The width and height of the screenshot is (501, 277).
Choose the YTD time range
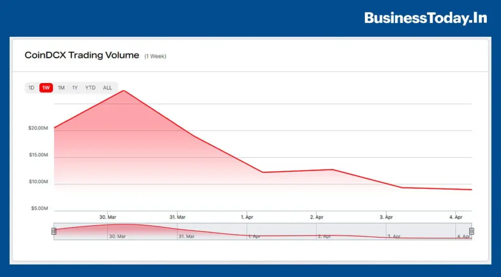coord(90,88)
